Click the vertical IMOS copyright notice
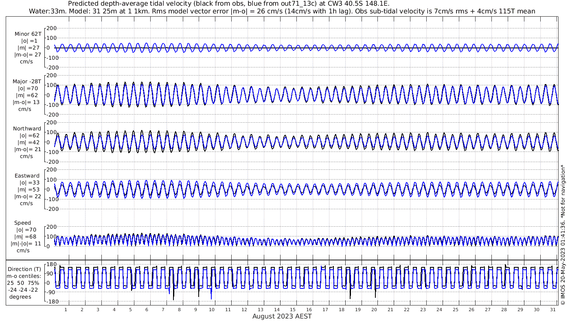Screen dimensions: 570x325 (x=563, y=234)
